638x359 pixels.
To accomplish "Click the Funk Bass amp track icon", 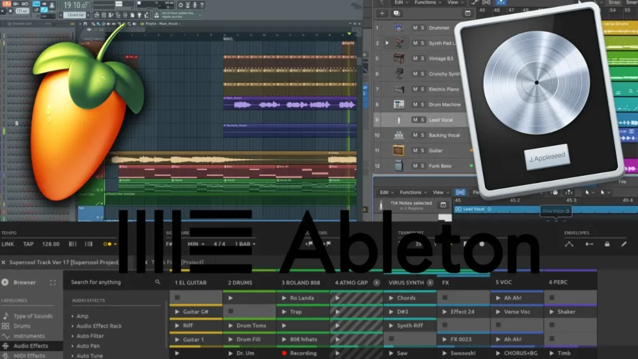I will (399, 166).
